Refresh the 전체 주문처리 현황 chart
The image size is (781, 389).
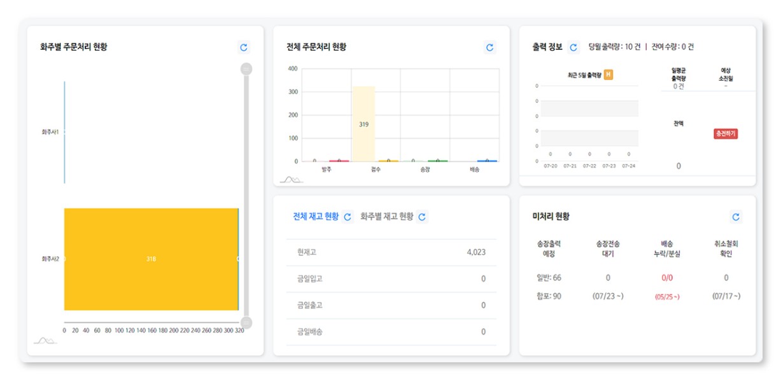(x=489, y=47)
